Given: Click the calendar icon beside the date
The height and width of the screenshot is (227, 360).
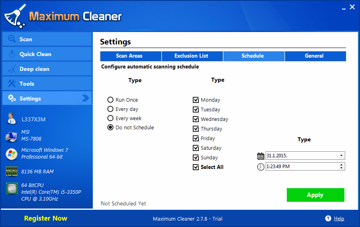Looking at the screenshot, I should click(260, 156).
